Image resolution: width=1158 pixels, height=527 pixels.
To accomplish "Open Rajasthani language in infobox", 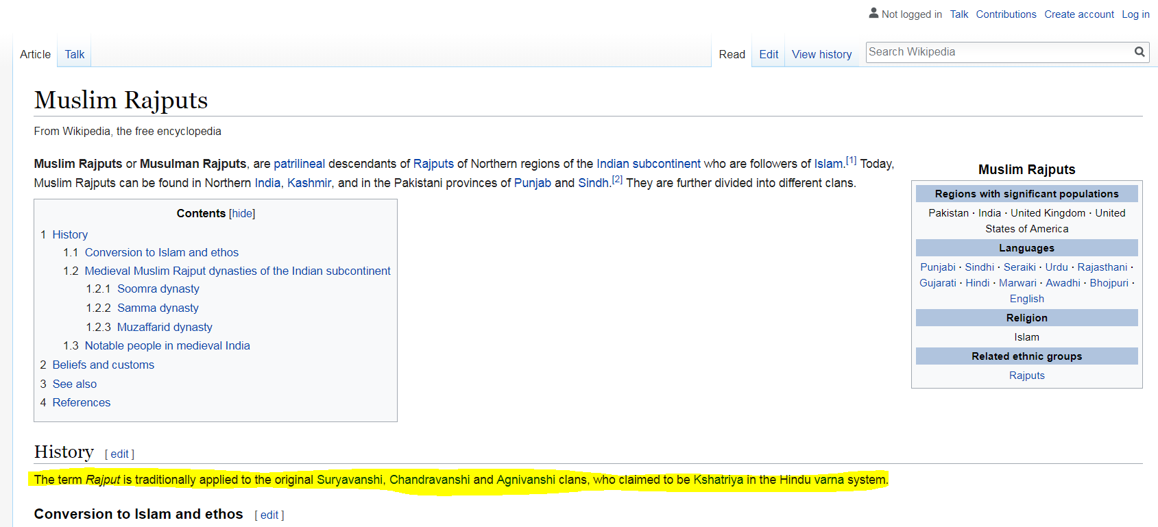I will pyautogui.click(x=1102, y=267).
